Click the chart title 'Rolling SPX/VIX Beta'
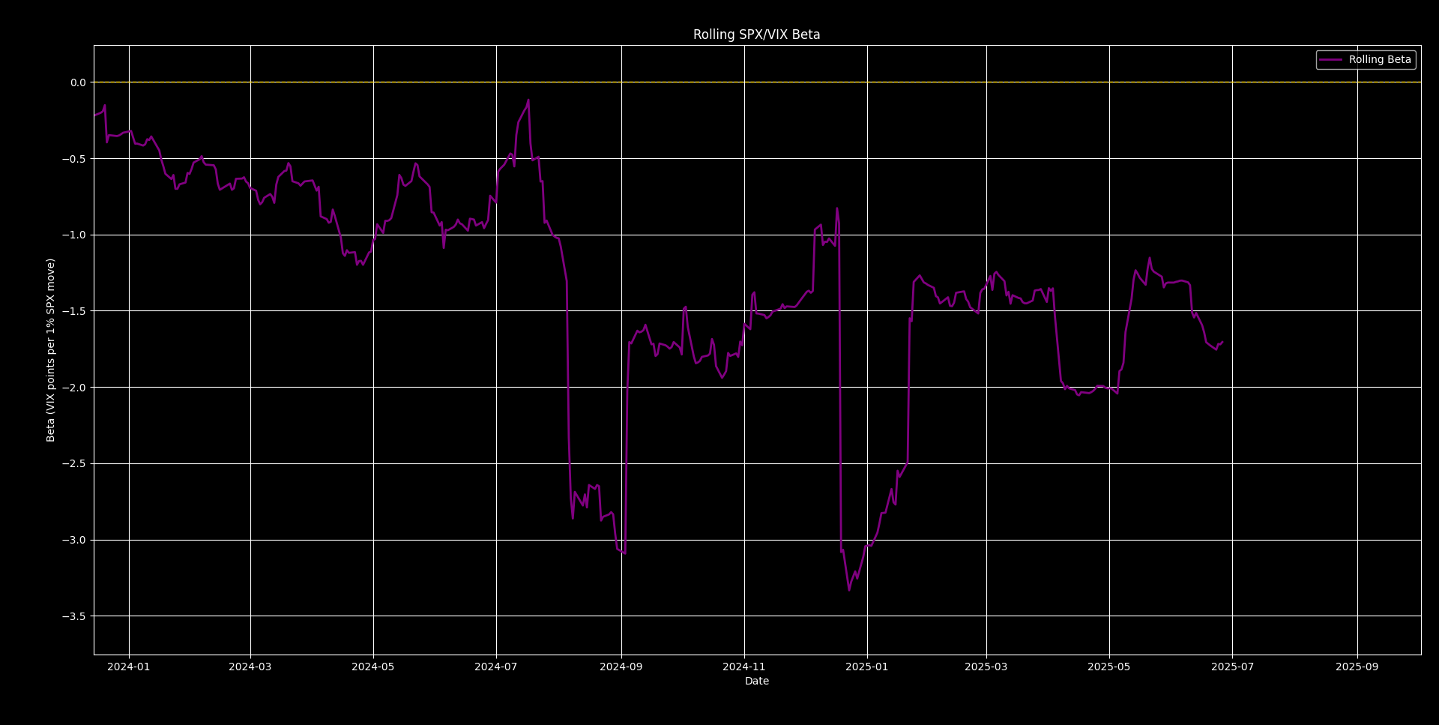The image size is (1439, 725). 756,34
